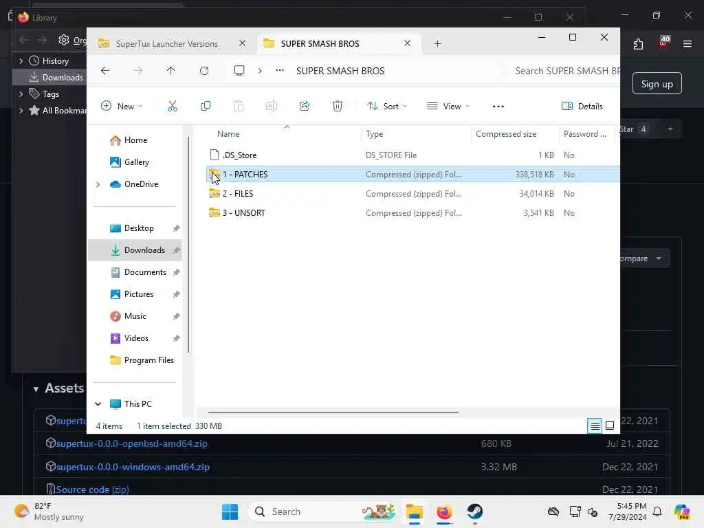The image size is (704, 528).
Task: Open Home in navigation pane
Action: (135, 140)
